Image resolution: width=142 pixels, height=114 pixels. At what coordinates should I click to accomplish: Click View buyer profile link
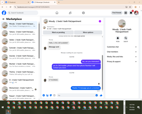point(79,36)
